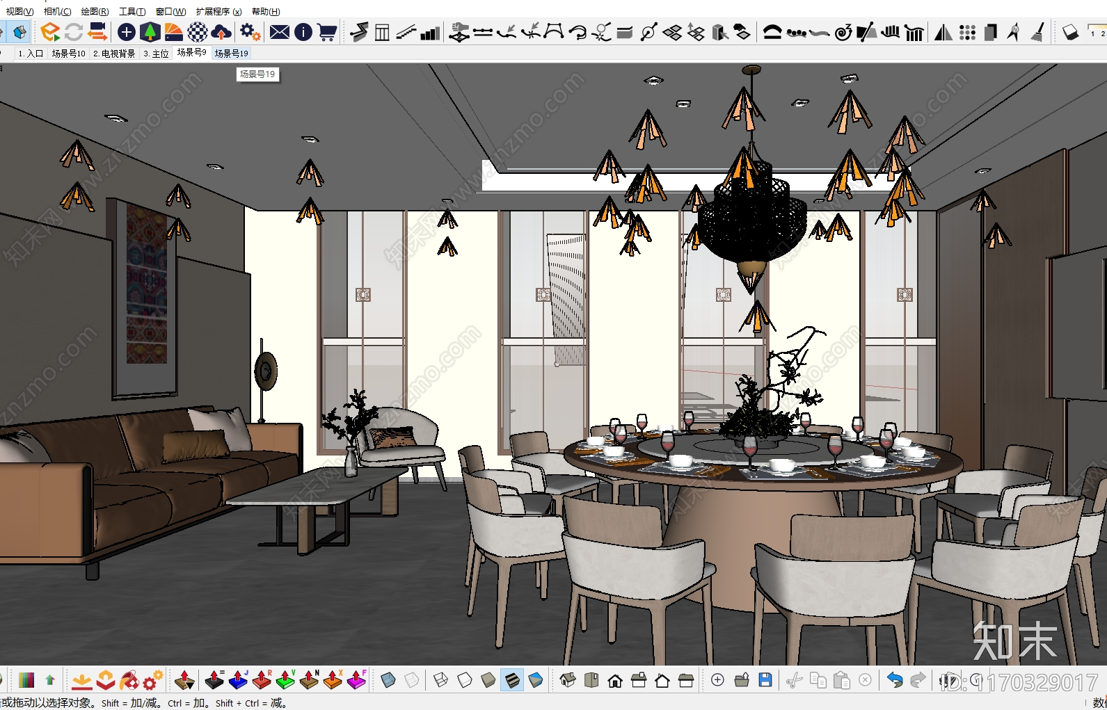Toggle X-ray face style
Image resolution: width=1107 pixels, height=710 pixels.
[x=388, y=680]
